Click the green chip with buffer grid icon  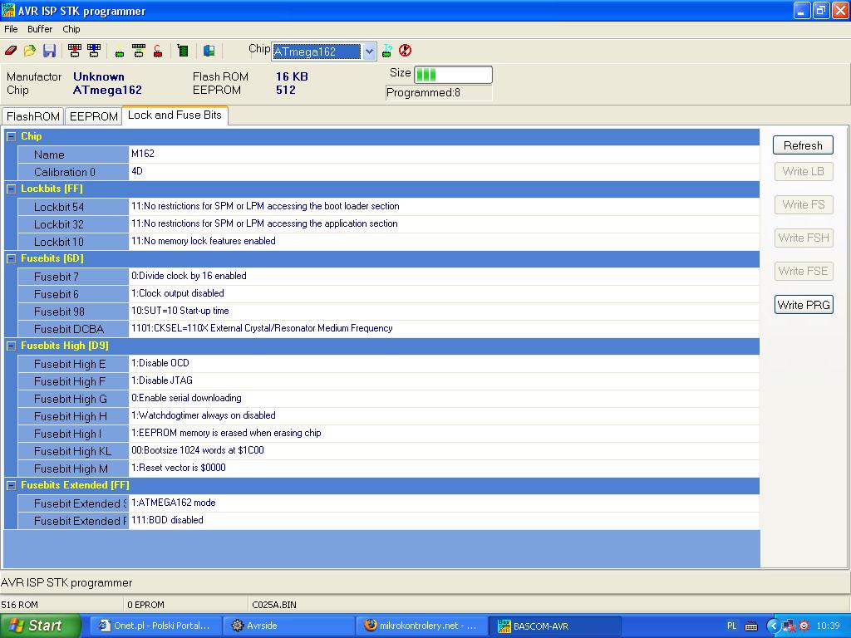click(139, 51)
